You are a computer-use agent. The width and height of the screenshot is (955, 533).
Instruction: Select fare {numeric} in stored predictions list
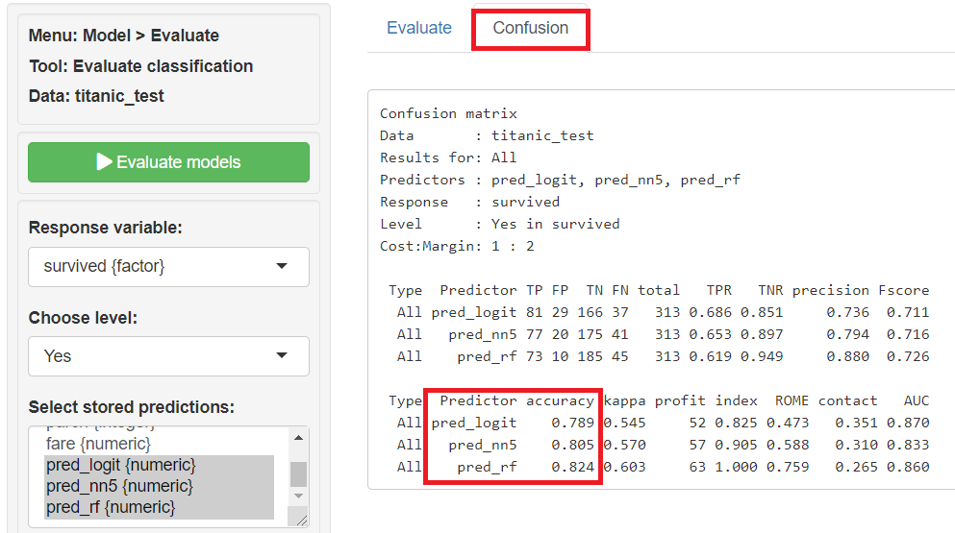click(98, 444)
